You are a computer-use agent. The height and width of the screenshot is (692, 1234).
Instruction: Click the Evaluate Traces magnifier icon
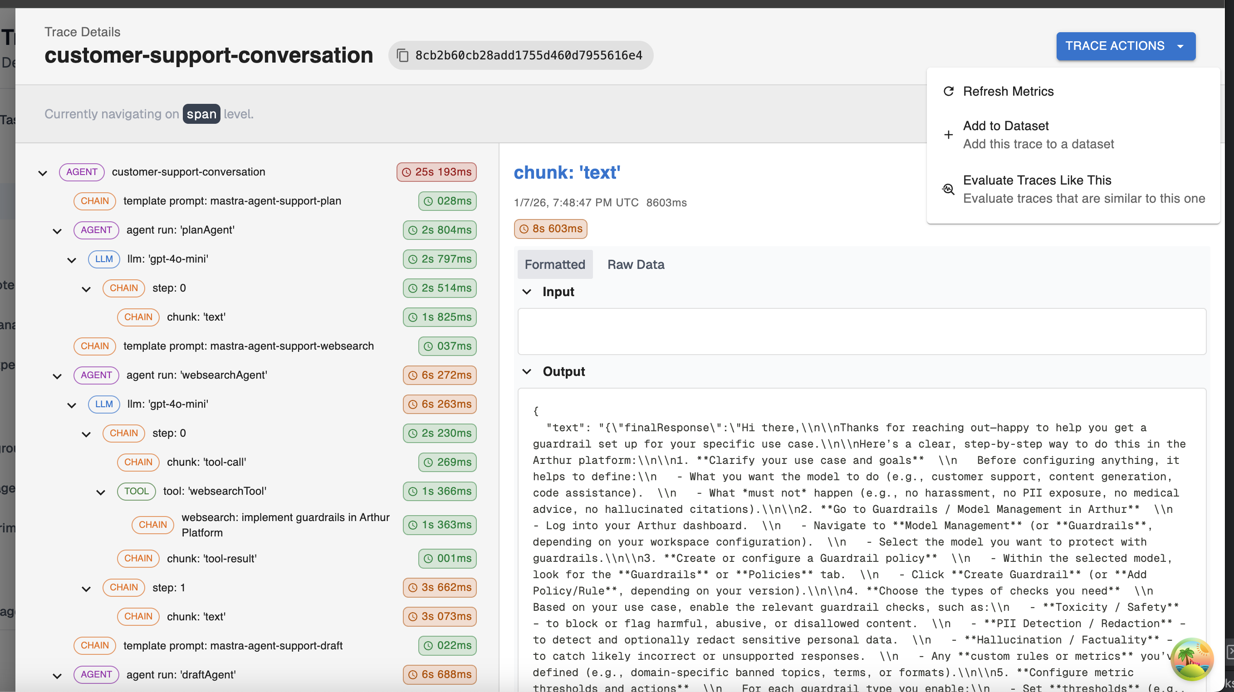[x=948, y=189]
